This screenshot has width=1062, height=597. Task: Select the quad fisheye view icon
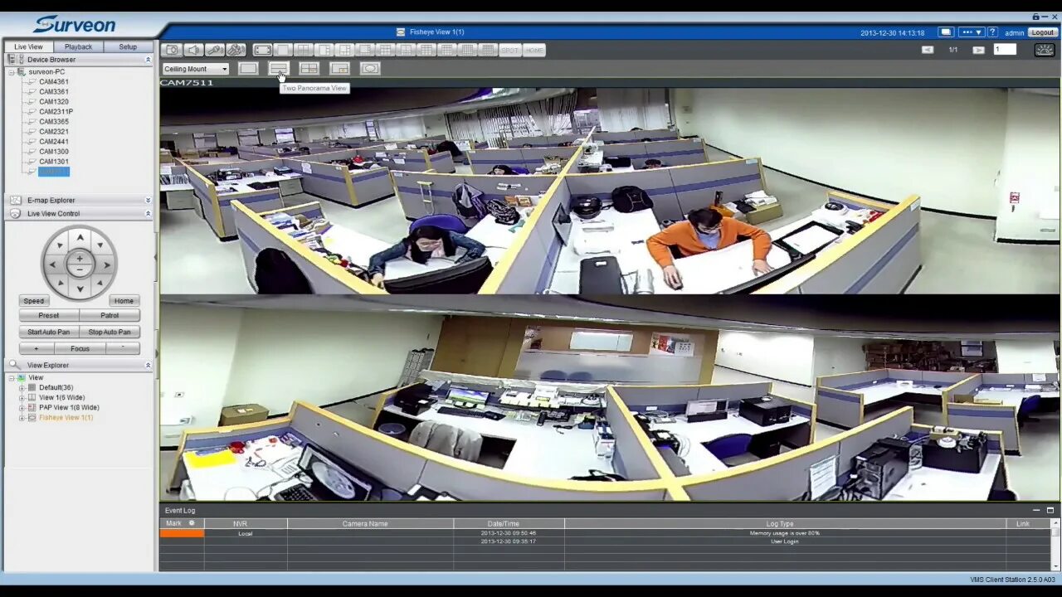[309, 68]
